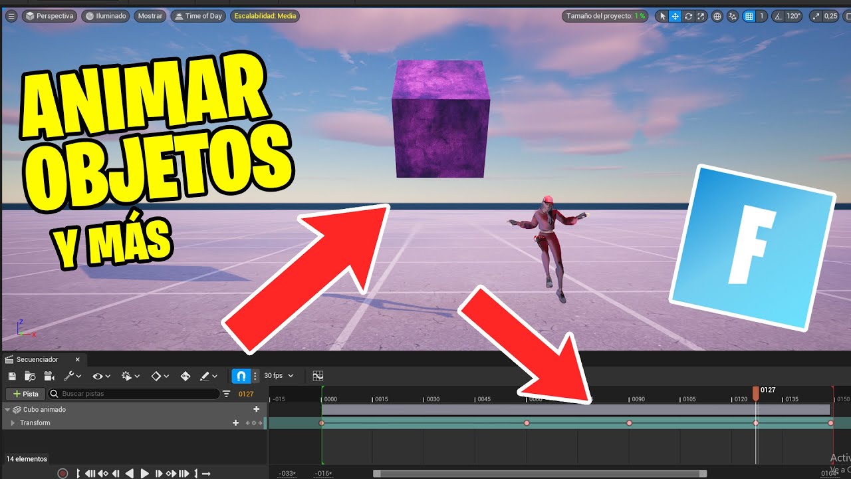The width and height of the screenshot is (851, 479).
Task: Expand the Transform track
Action: pyautogui.click(x=13, y=423)
